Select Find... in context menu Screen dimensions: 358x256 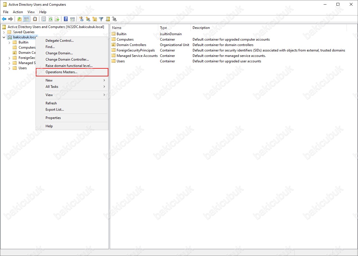click(72, 47)
